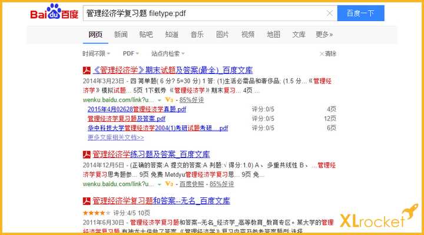
Task: Click first result's wenku.baidu.com URL text
Action: pyautogui.click(x=119, y=100)
